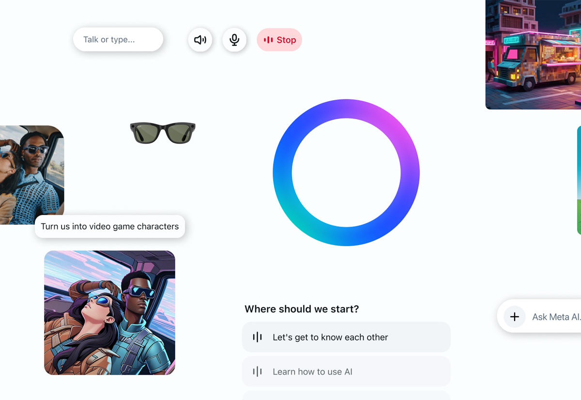Click the Ray-Ban sunglasses image

tap(163, 133)
